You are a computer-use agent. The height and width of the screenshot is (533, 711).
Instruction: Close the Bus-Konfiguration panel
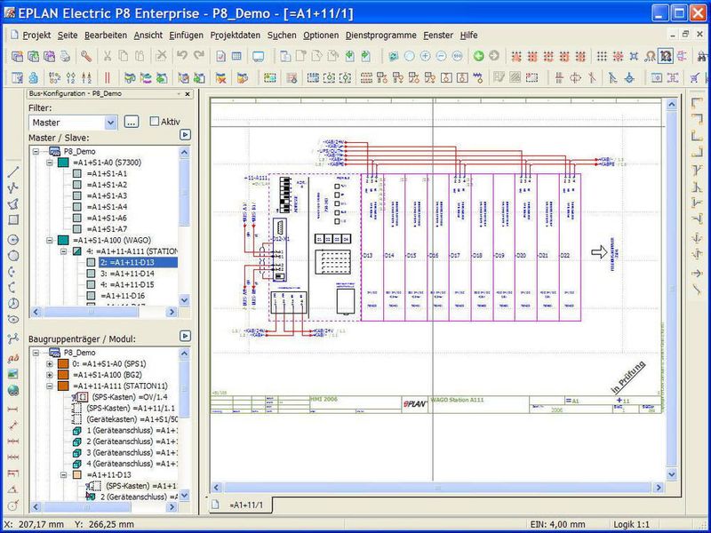click(188, 94)
